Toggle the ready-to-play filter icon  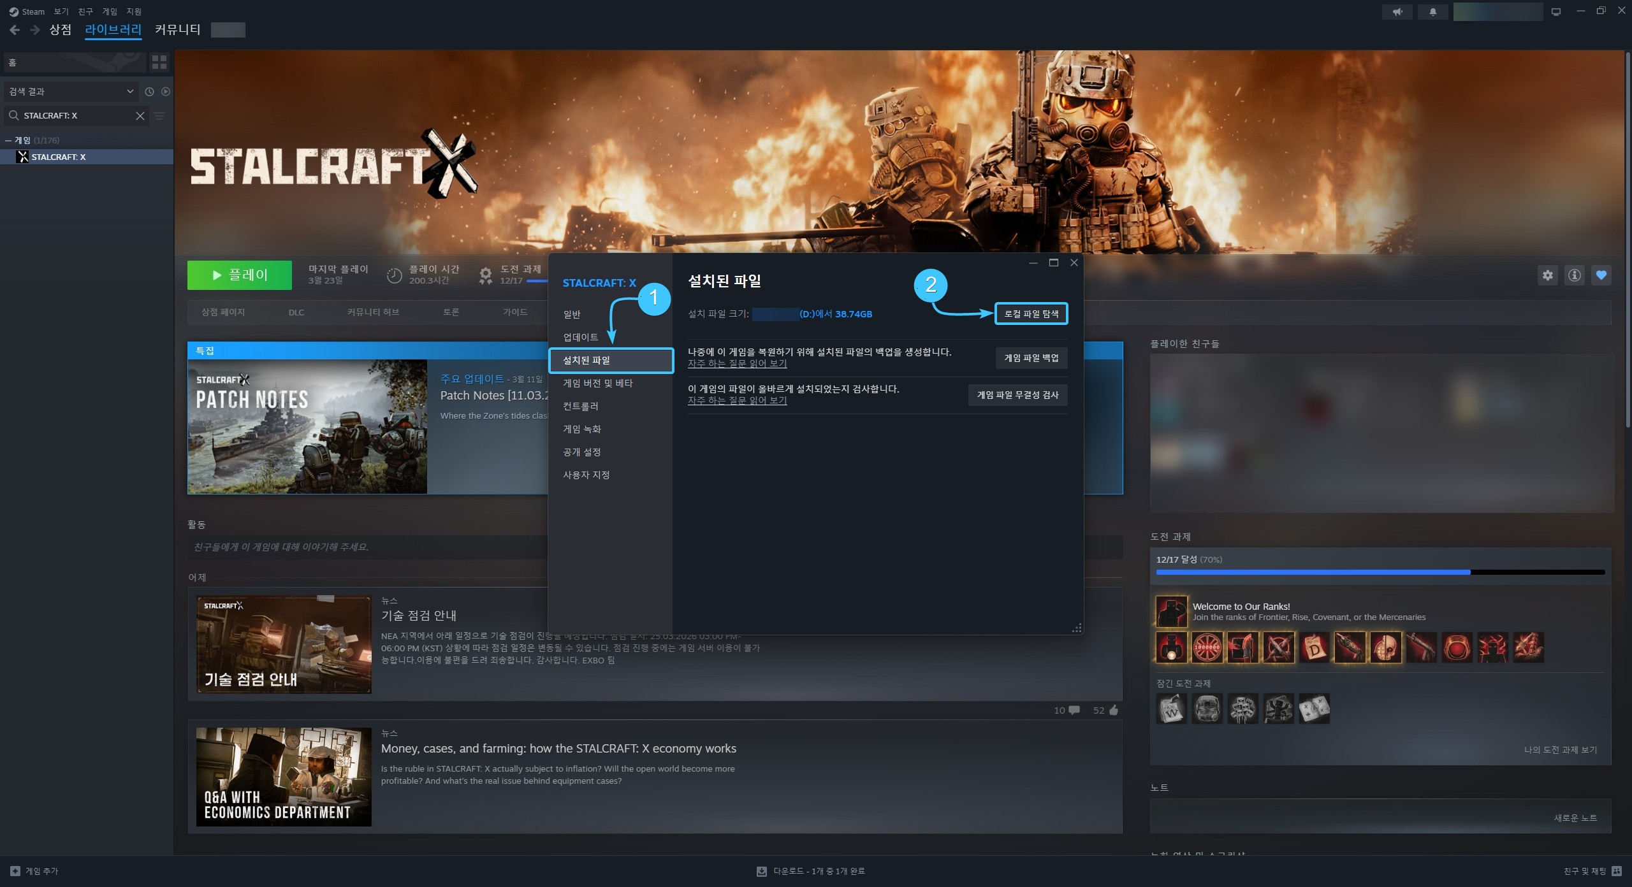pos(166,92)
